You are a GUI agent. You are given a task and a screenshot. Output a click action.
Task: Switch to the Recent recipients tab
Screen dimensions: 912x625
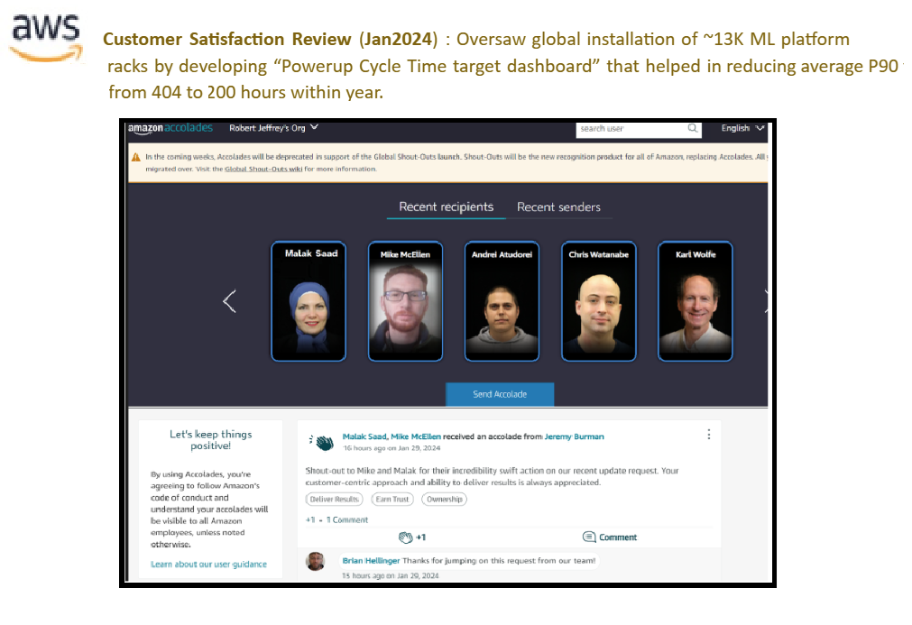pos(446,207)
